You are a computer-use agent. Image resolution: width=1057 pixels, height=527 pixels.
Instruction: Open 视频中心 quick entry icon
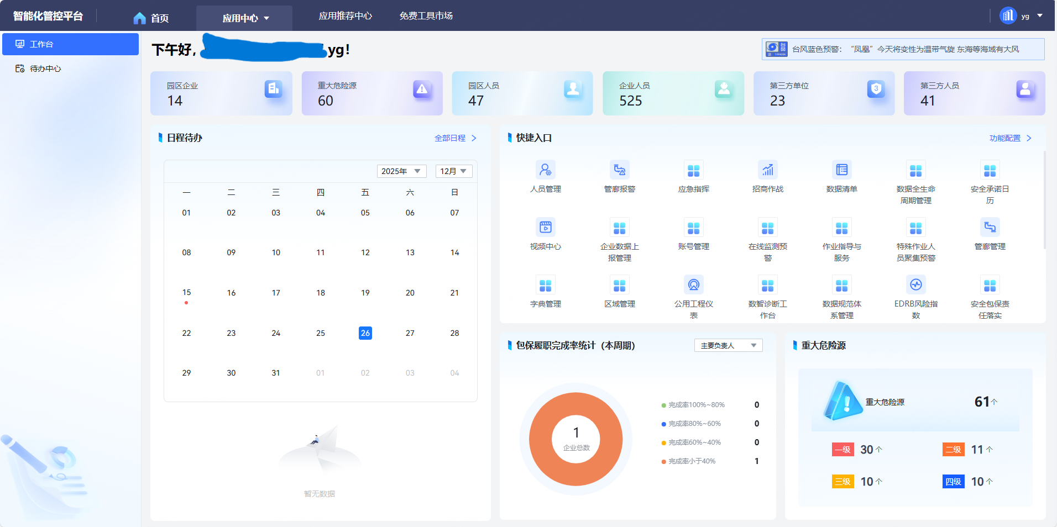[x=545, y=227]
